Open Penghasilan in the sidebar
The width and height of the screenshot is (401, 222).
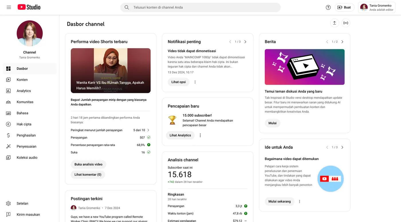pos(30,135)
